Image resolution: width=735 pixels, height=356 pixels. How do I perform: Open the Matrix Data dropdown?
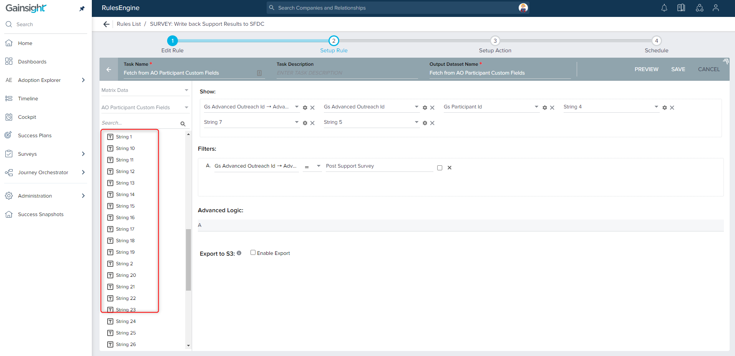(145, 90)
